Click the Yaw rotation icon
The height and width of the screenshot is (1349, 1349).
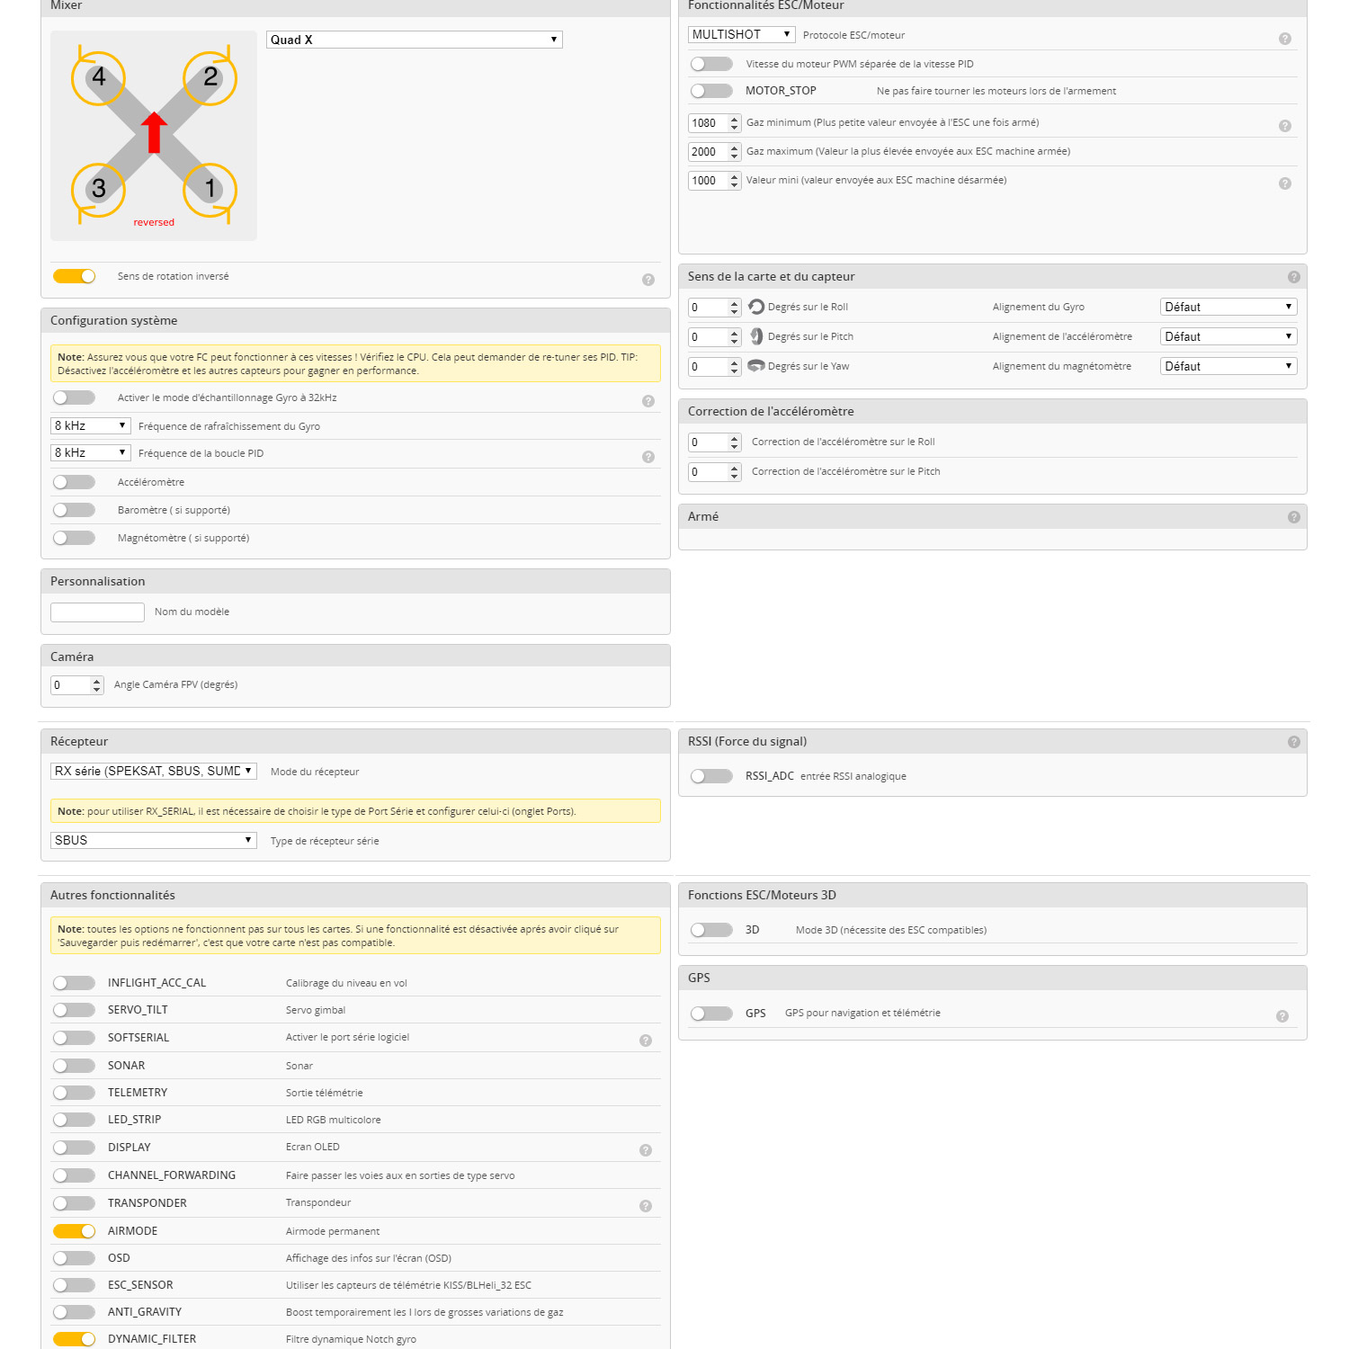point(756,366)
